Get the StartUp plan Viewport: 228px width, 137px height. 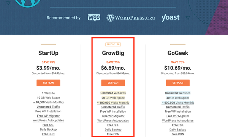pos(48,83)
